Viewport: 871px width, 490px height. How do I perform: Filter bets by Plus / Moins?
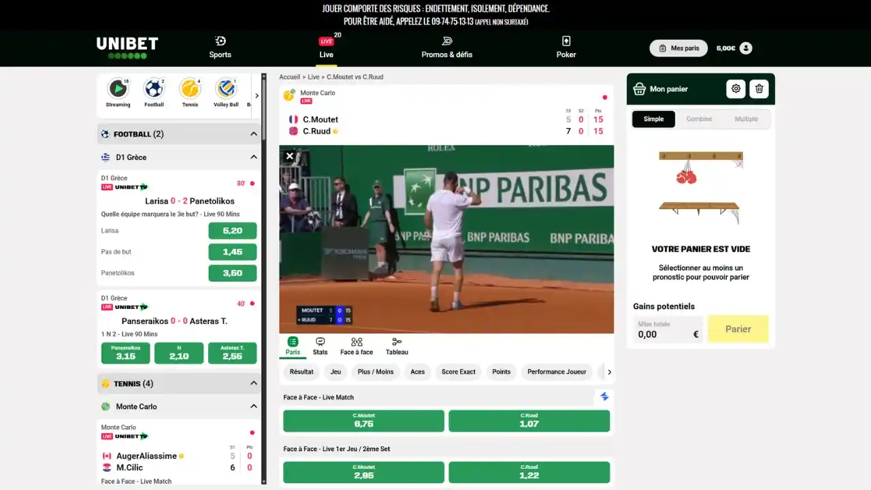coord(376,372)
